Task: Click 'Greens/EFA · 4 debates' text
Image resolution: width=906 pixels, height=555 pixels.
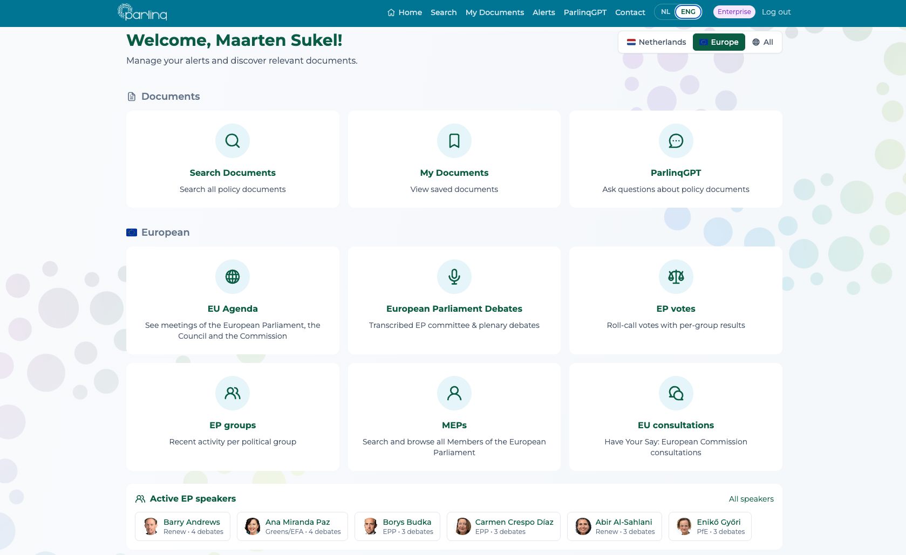Action: click(x=303, y=532)
